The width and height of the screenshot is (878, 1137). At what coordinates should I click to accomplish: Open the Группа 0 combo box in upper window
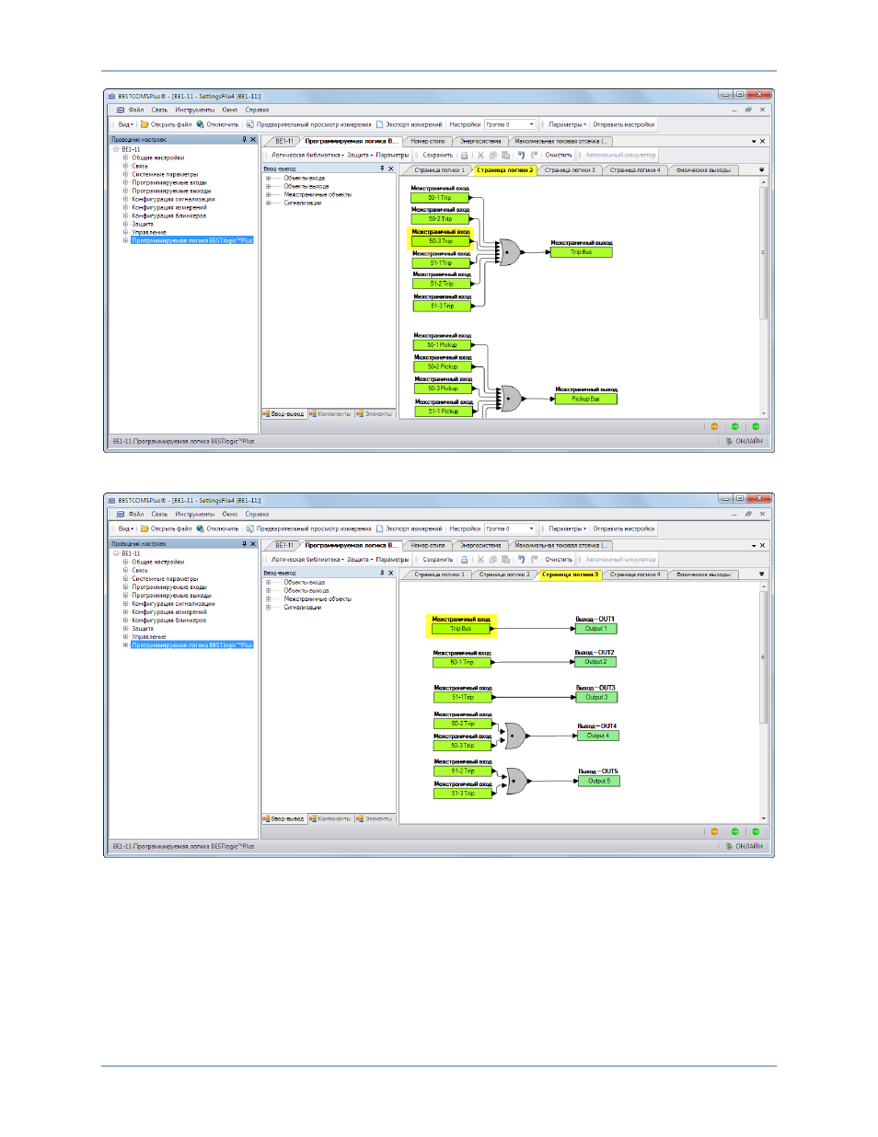(x=511, y=124)
